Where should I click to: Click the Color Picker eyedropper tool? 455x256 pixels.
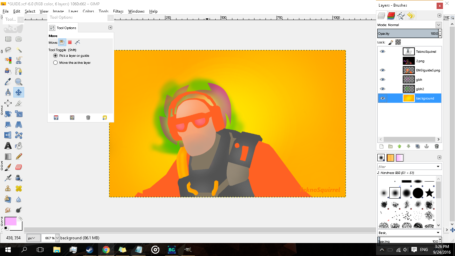[8, 82]
